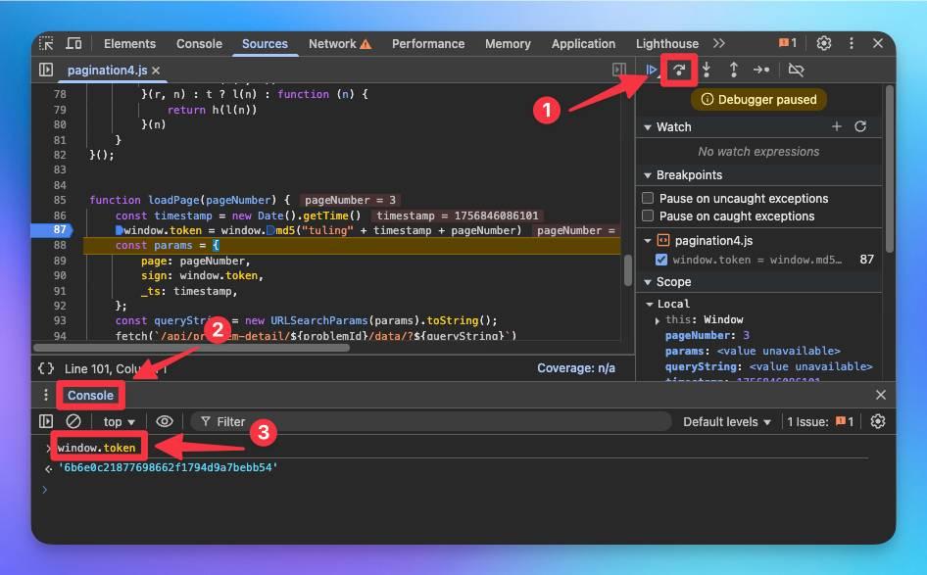The image size is (927, 575).
Task: Enable Pause on caught exceptions
Action: (x=648, y=216)
